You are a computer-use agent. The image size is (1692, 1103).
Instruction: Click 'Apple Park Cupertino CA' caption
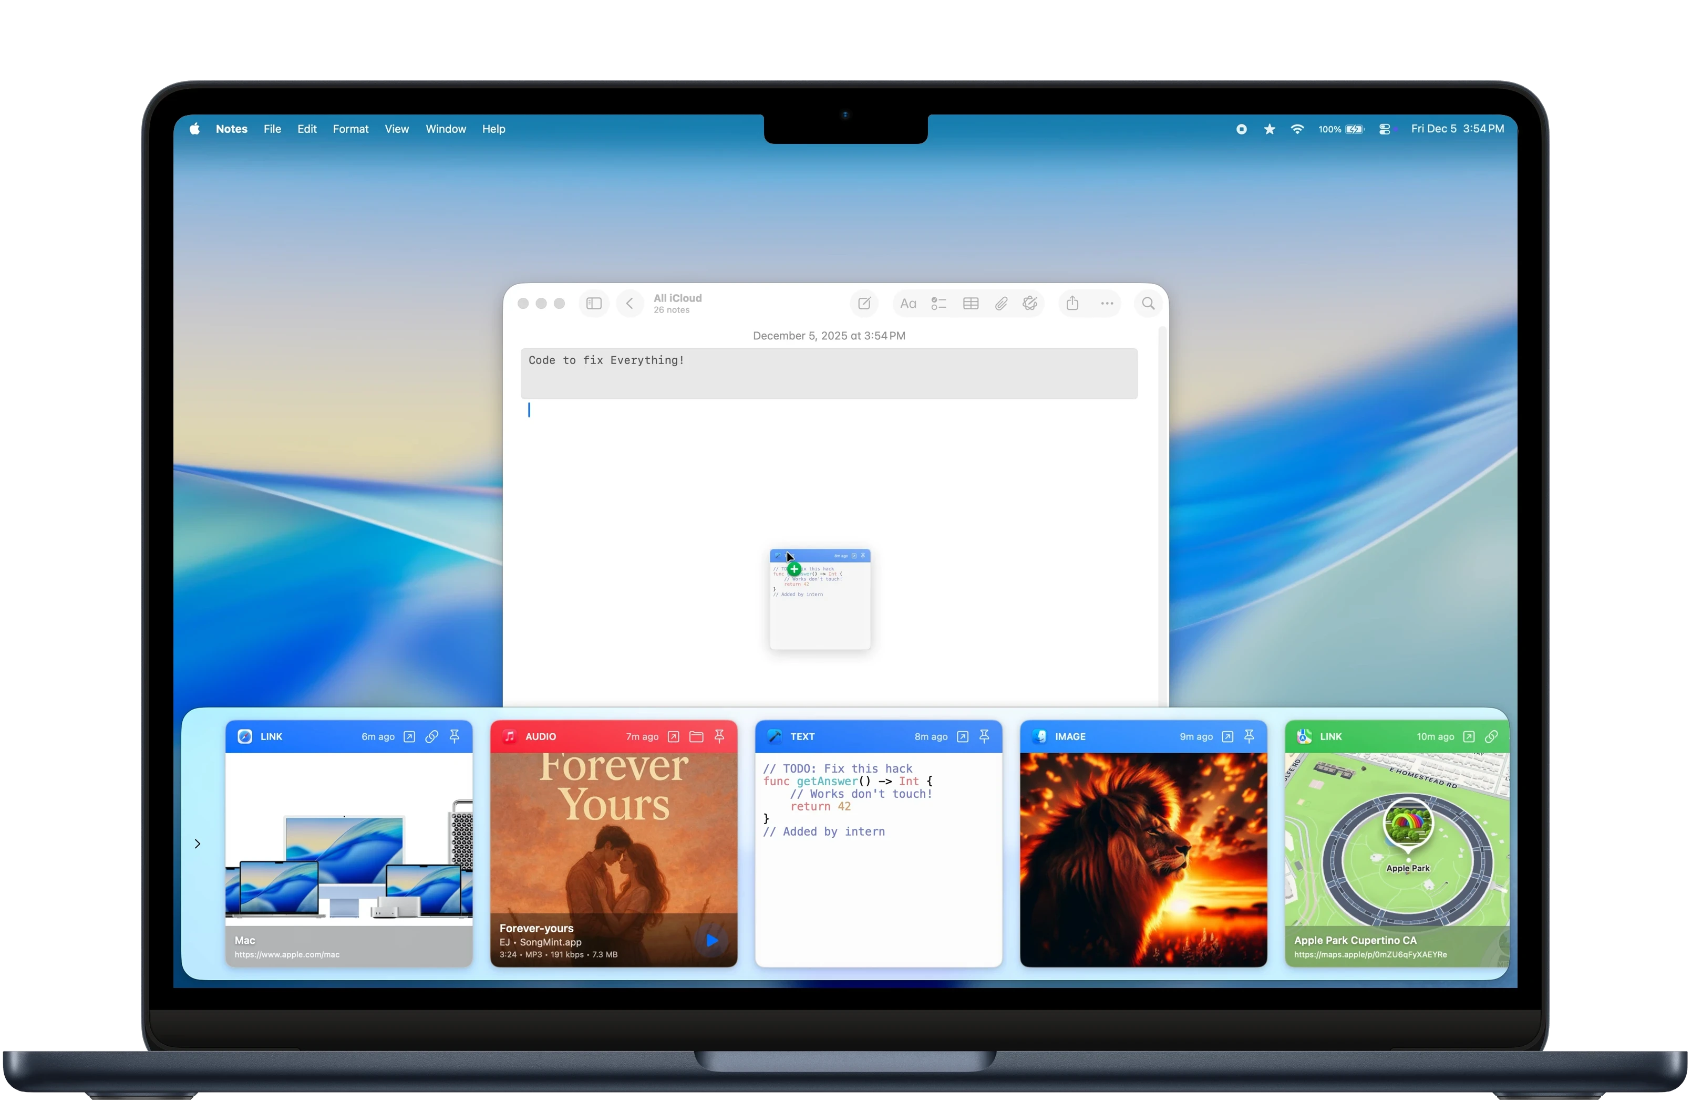click(x=1355, y=940)
